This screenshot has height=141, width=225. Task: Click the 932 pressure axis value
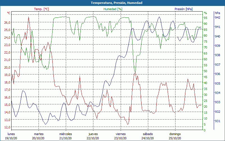[217, 112]
